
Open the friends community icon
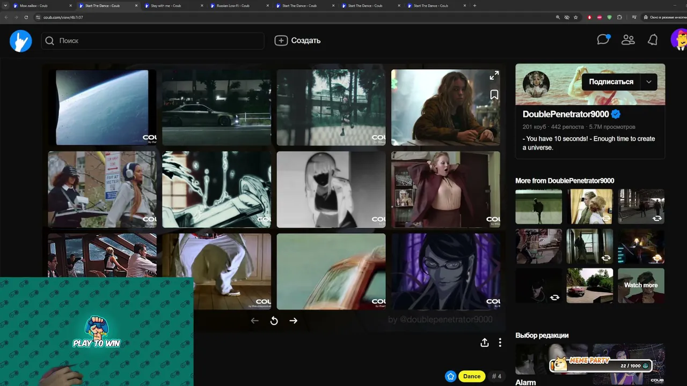point(628,40)
